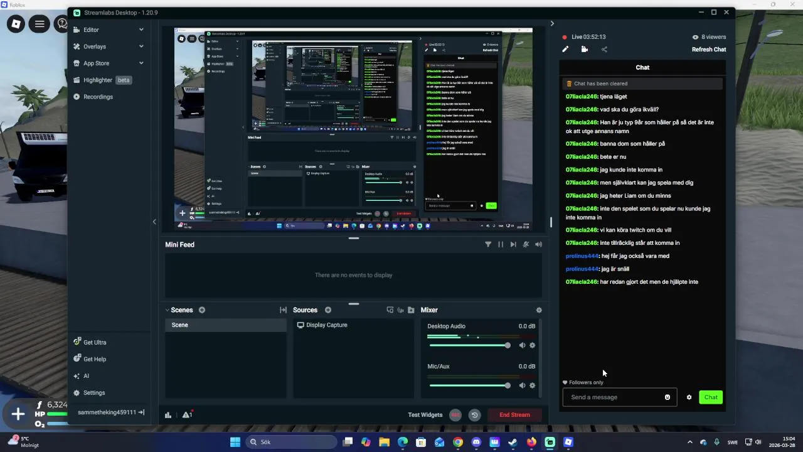Collapse the Scenes panel chevron

pos(168,310)
